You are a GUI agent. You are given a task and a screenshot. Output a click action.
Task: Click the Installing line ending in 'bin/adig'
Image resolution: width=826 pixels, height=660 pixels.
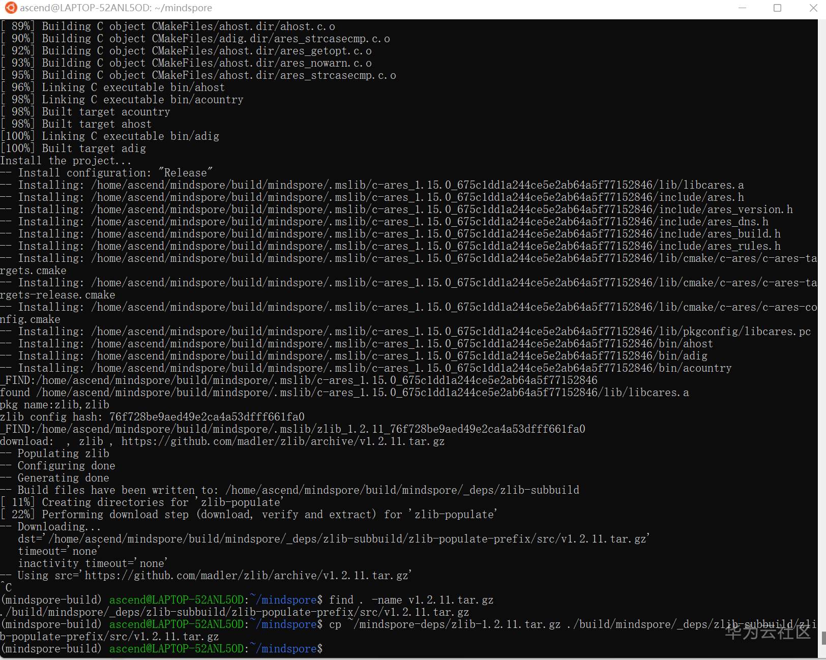point(354,356)
